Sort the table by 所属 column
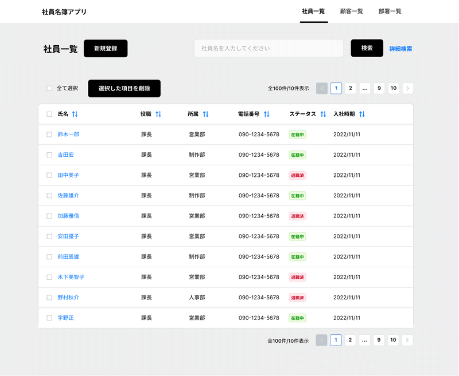Viewport: 459px width, 376px height. coord(206,114)
